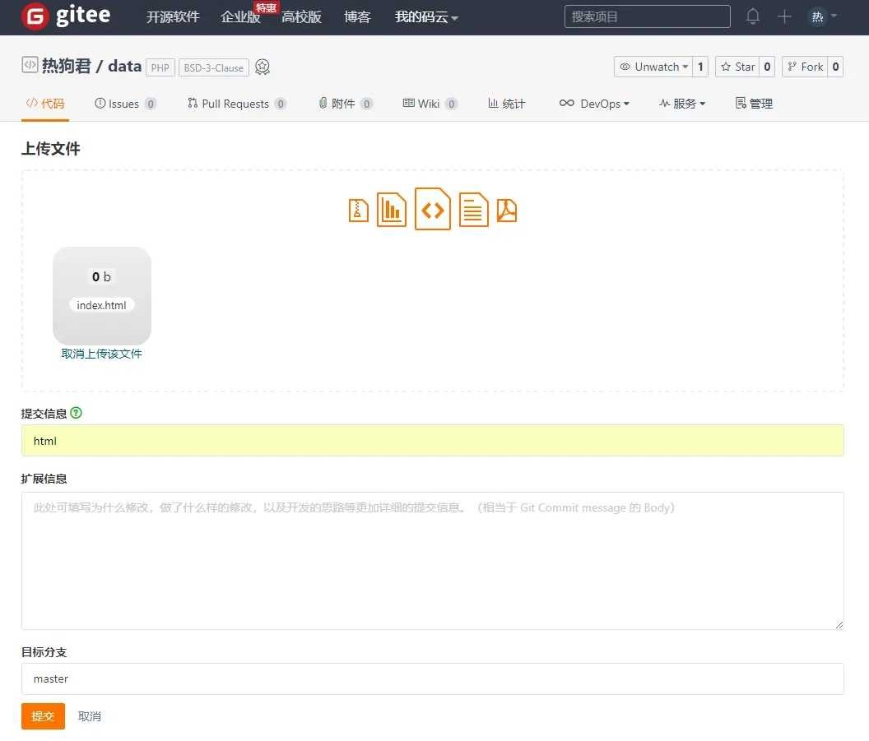Click the 取消 button
Image resolution: width=869 pixels, height=741 pixels.
(89, 716)
